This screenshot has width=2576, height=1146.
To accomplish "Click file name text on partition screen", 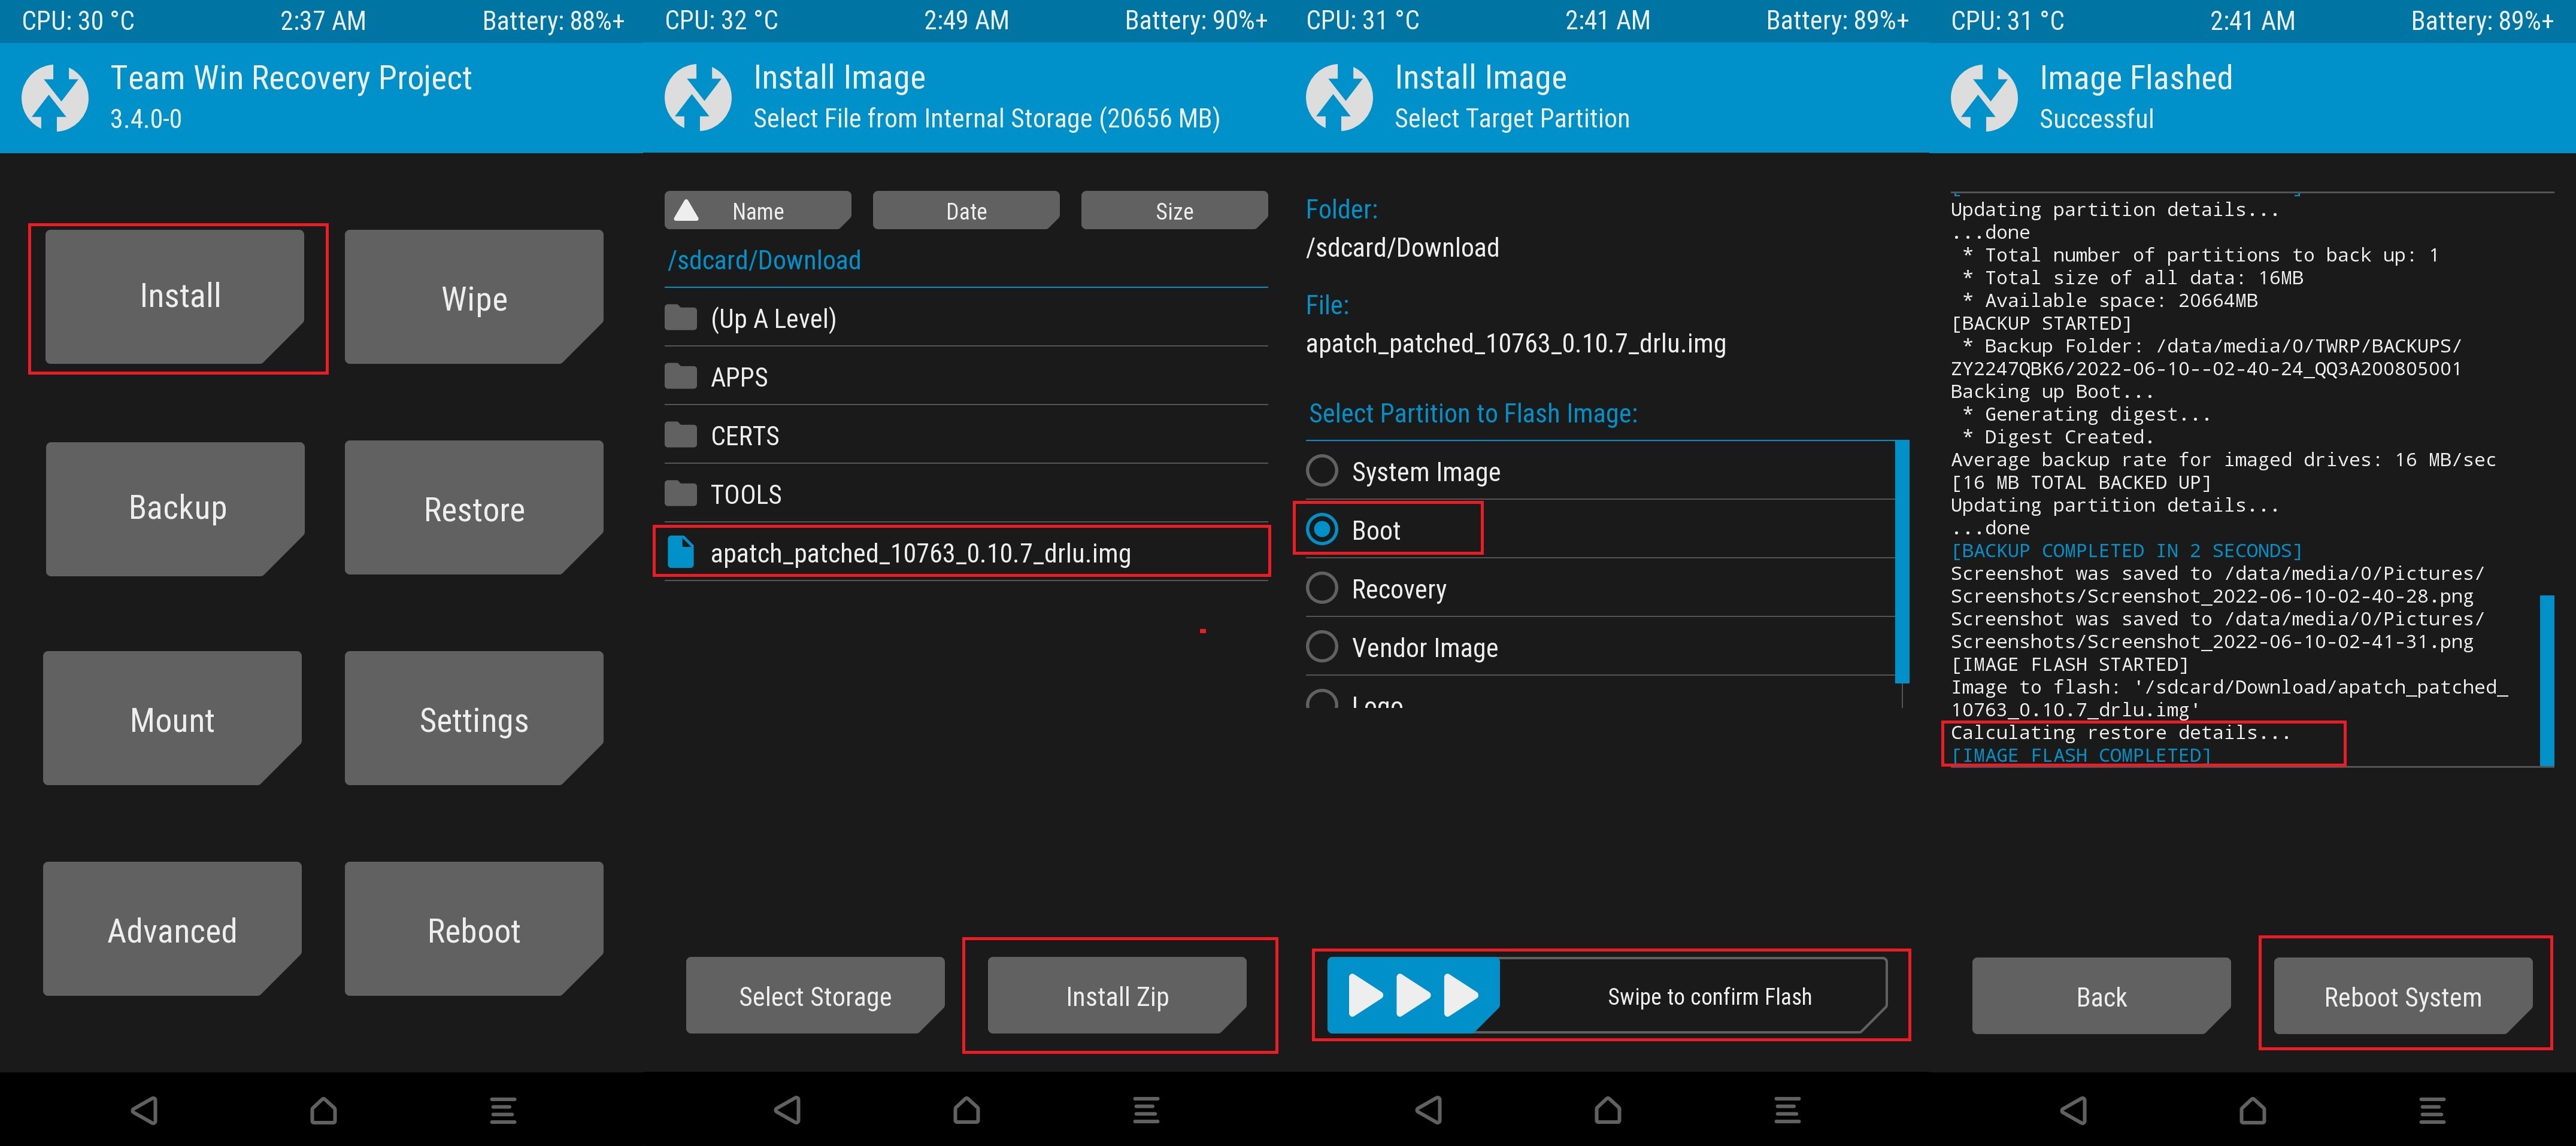I will pos(1515,344).
